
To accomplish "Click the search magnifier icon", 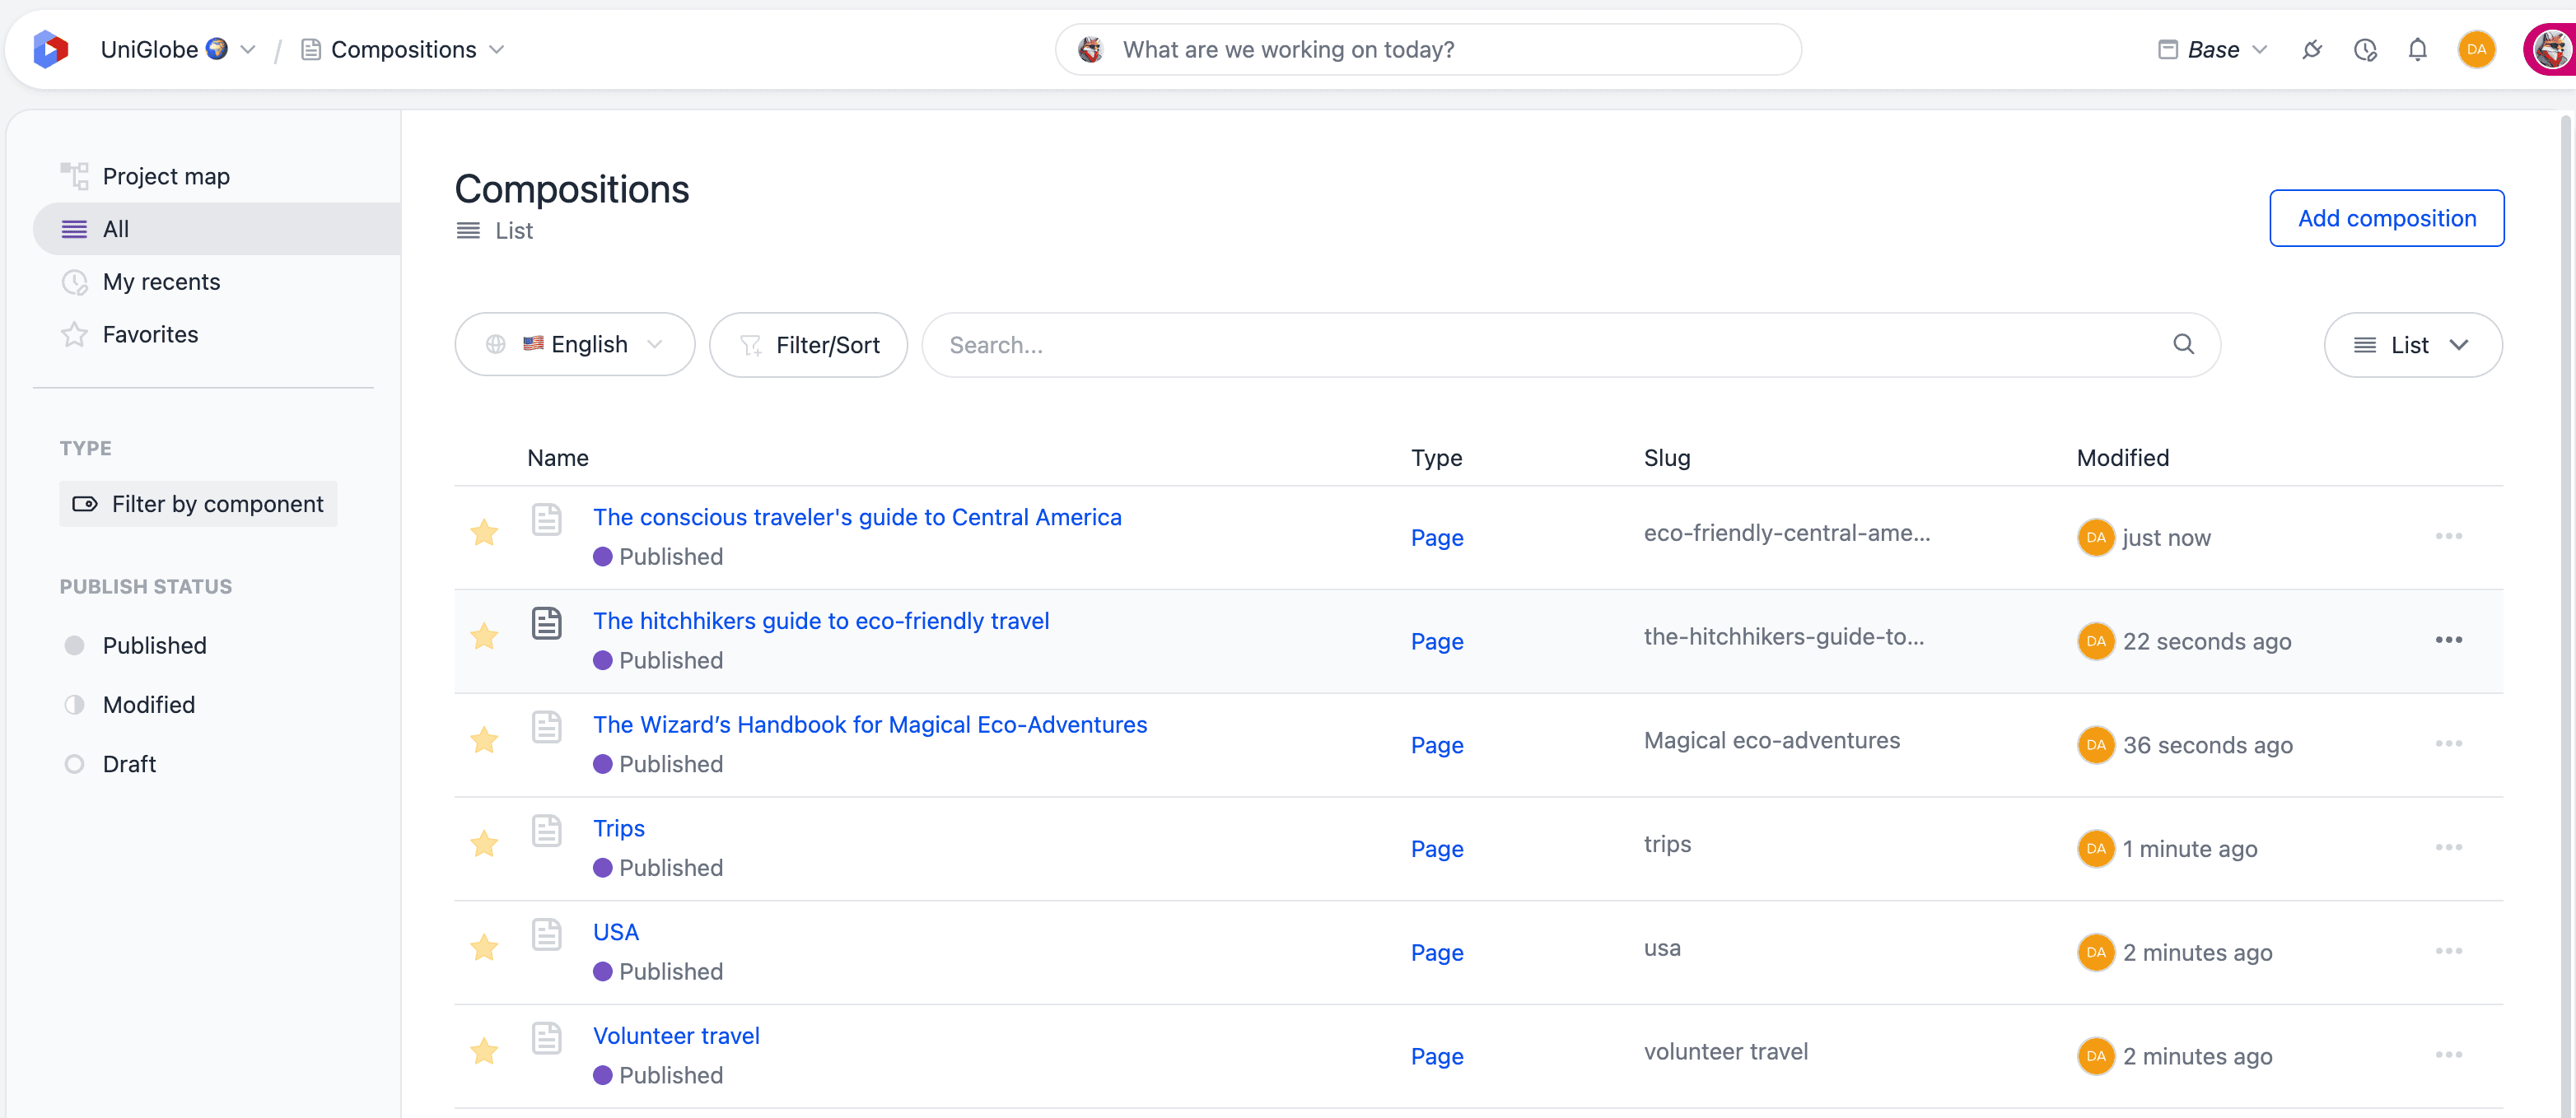I will [2183, 344].
